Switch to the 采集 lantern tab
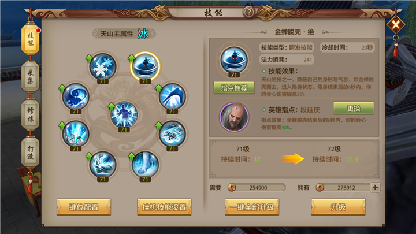 (31, 77)
